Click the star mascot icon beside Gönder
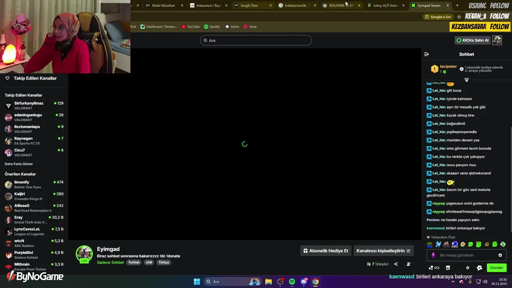This screenshot has width=512, height=288. coord(480,268)
